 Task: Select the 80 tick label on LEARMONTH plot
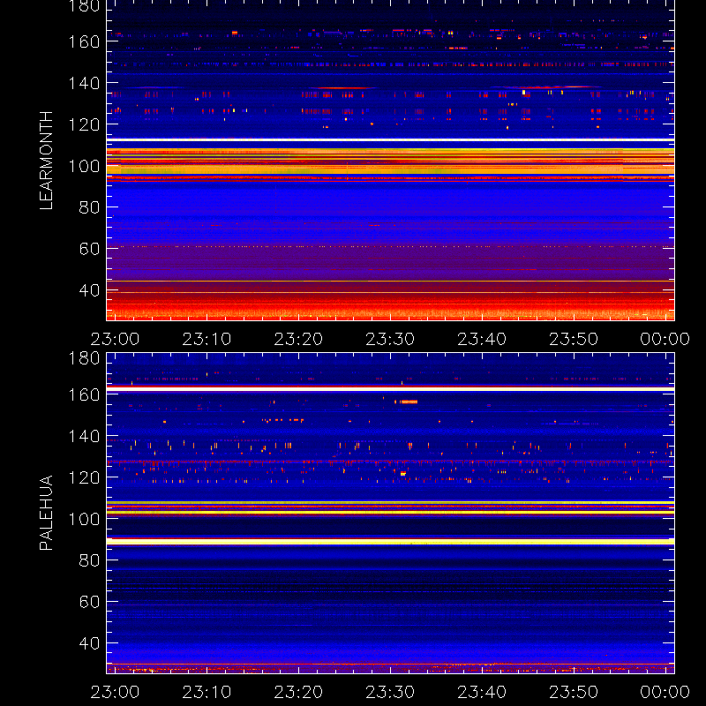tap(89, 207)
